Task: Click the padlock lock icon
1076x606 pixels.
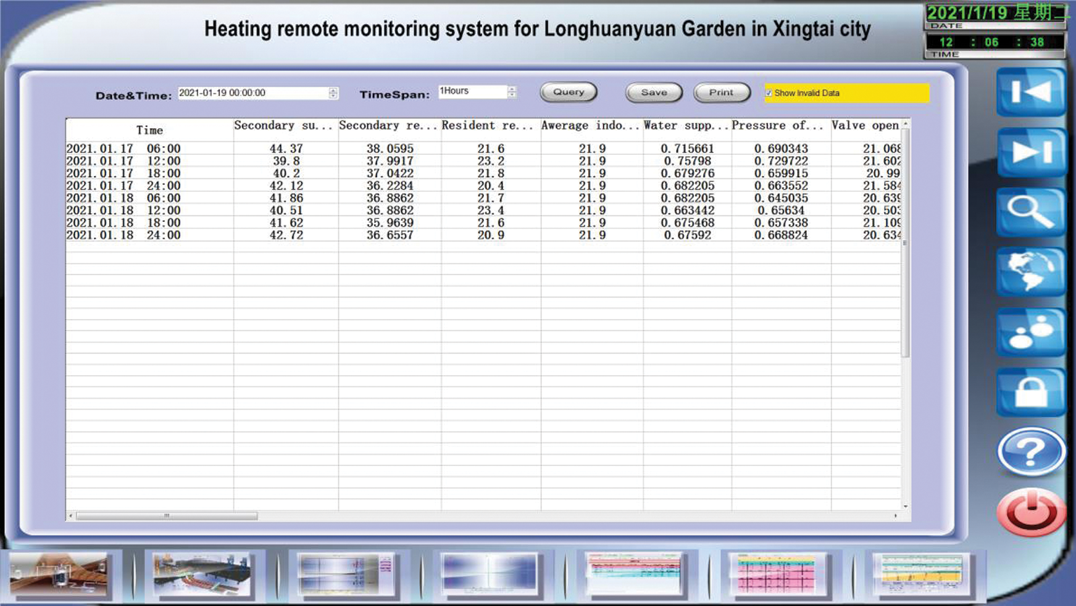Action: click(1030, 392)
